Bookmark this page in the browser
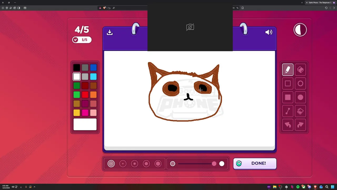The width and height of the screenshot is (337, 190). pyautogui.click(x=242, y=8)
